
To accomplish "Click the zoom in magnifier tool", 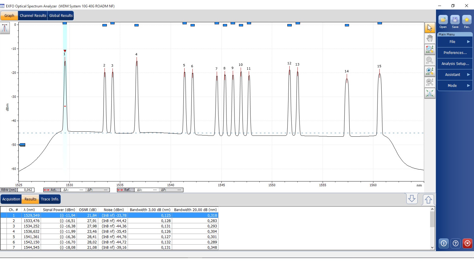I will click(429, 71).
